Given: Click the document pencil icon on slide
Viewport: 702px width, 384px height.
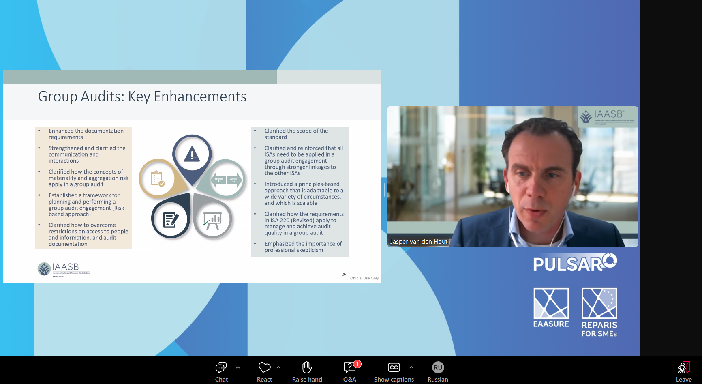Looking at the screenshot, I should pos(171,220).
